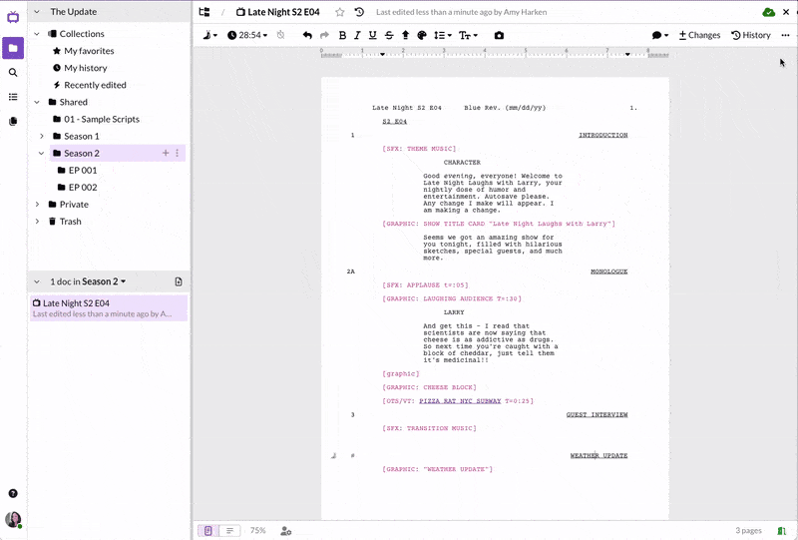Screen dimensions: 798x540
Task: Expand the Private folder
Action: [37, 205]
